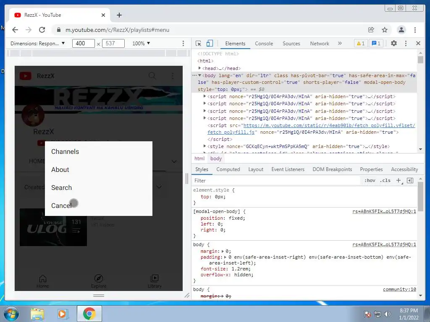Click the viewport width field 400
The height and width of the screenshot is (322, 430).
point(84,43)
